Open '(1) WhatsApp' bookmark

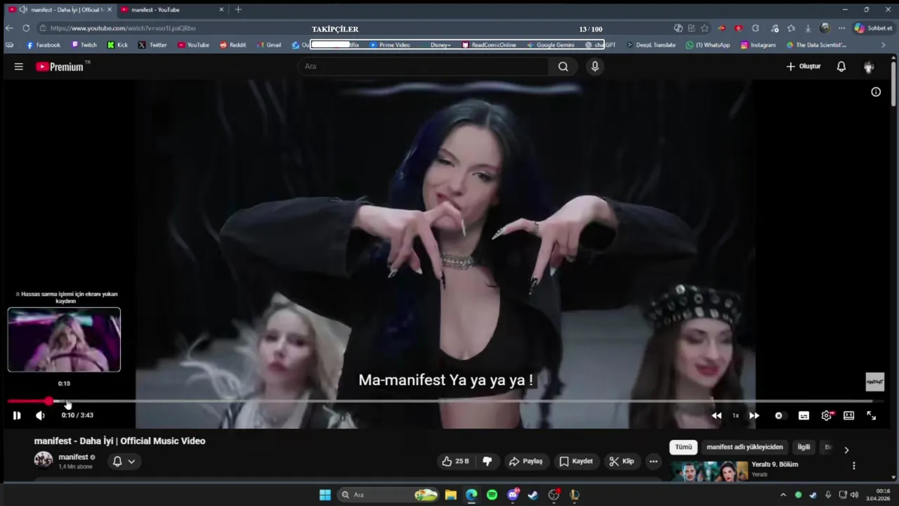[708, 45]
